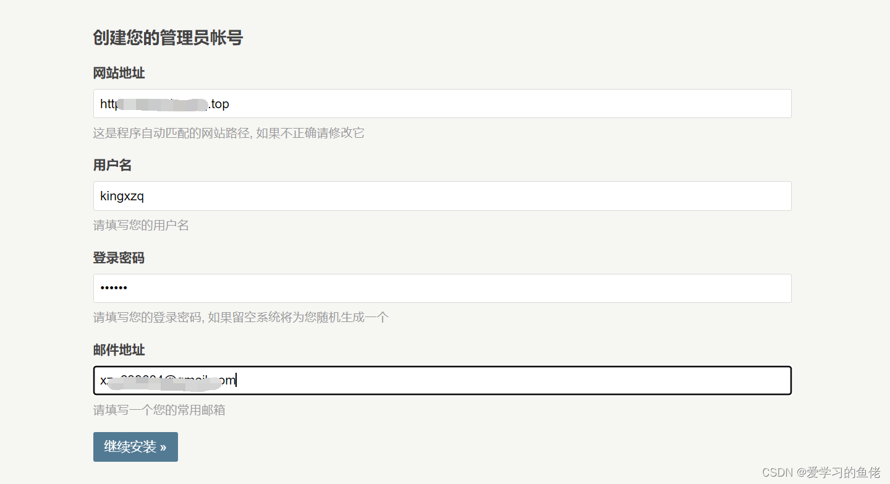This screenshot has width=890, height=484.
Task: Click the 继续安装 » button
Action: (135, 446)
